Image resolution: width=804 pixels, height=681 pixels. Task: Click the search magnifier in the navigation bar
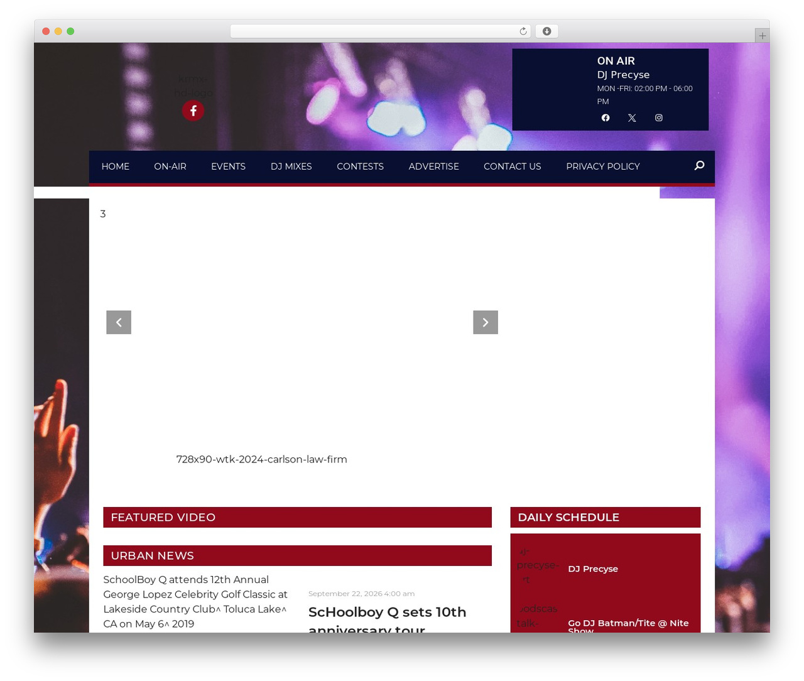pos(699,165)
